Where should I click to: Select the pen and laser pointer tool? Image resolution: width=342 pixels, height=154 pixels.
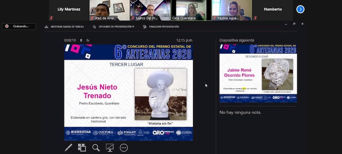click(x=68, y=148)
